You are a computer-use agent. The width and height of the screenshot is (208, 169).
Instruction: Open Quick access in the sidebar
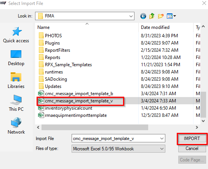click(x=16, y=35)
